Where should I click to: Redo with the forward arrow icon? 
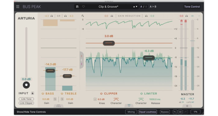(185, 112)
